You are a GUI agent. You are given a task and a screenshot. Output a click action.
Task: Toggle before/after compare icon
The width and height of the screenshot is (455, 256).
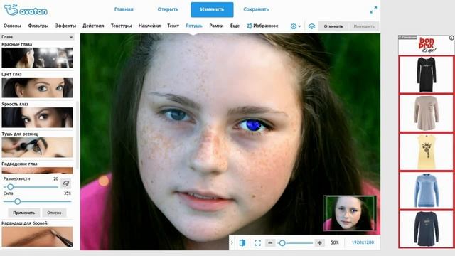tap(242, 242)
